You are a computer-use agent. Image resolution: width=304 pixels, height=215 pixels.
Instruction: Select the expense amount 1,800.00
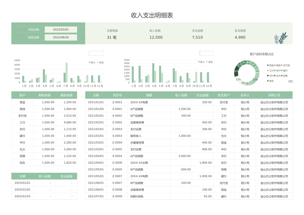coord(203,163)
